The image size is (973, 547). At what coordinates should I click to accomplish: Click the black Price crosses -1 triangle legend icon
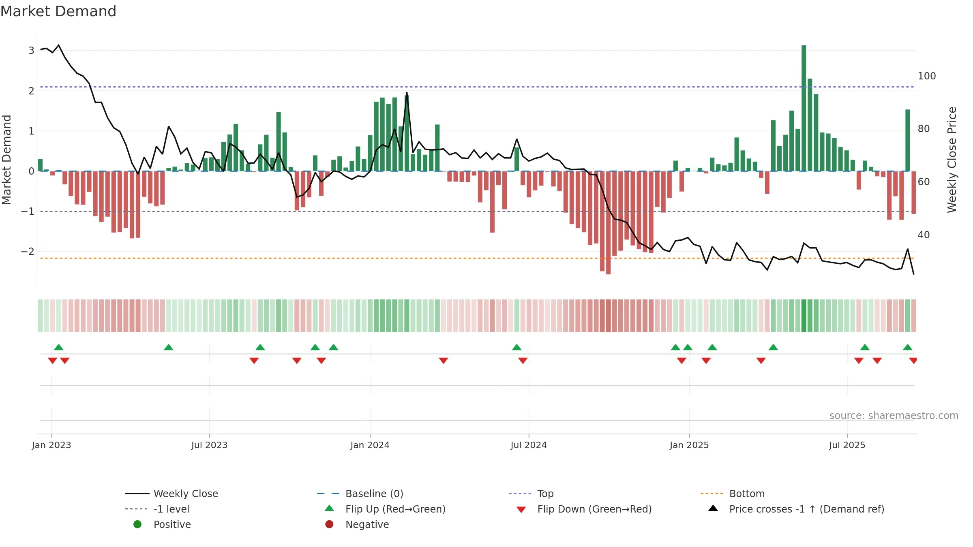point(713,508)
